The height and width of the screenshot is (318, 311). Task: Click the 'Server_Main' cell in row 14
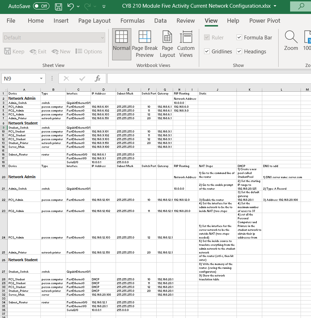24,147
